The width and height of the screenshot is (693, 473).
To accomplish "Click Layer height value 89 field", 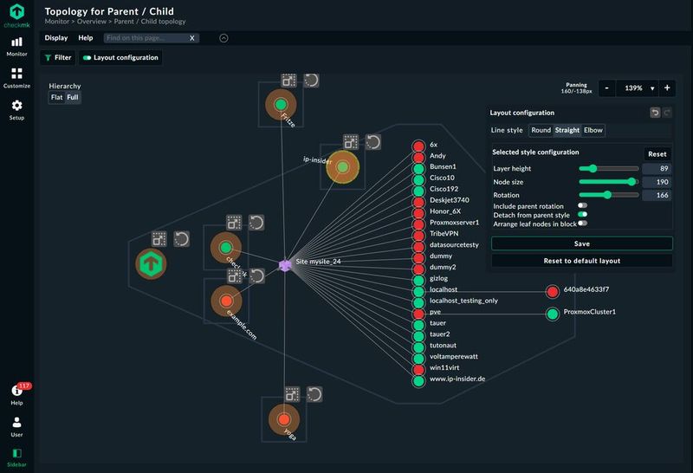I will (x=657, y=168).
